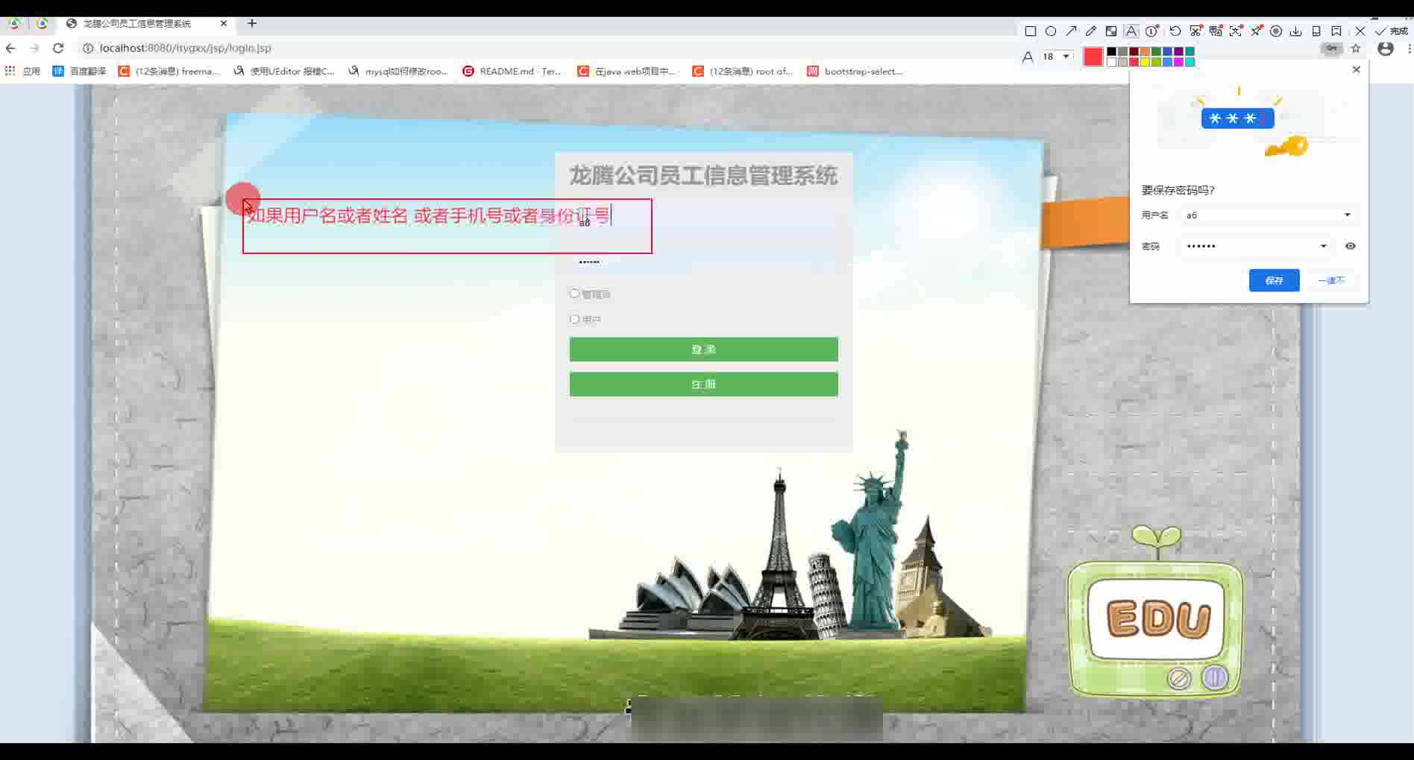
Task: Click the password key icon in address bar
Action: [x=1332, y=48]
